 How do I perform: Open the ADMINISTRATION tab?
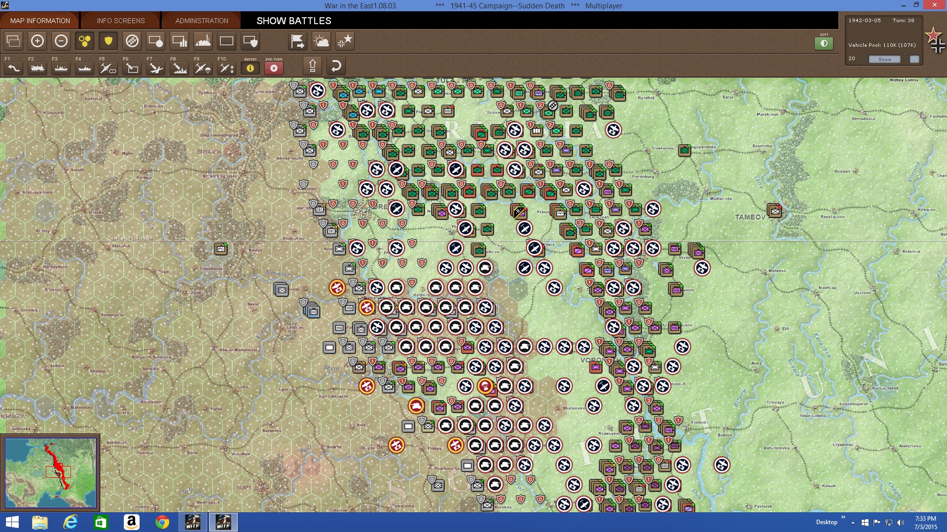(202, 21)
